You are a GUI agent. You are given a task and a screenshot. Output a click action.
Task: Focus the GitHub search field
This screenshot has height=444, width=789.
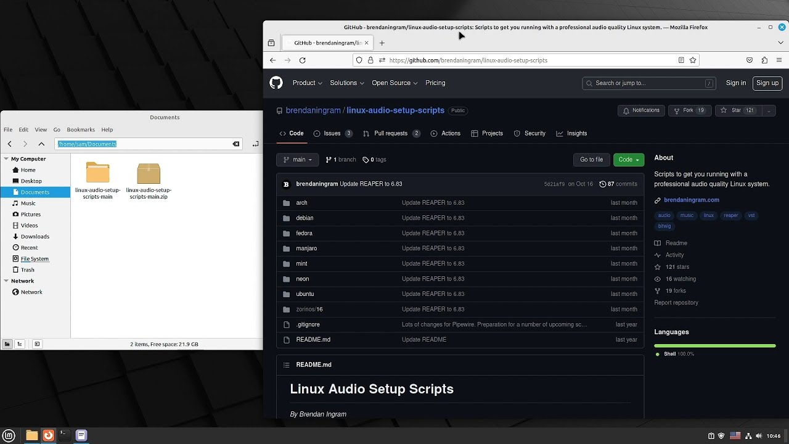(649, 83)
